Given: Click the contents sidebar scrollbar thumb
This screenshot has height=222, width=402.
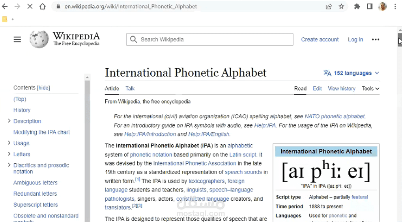Looking at the screenshot, I should point(87,151).
